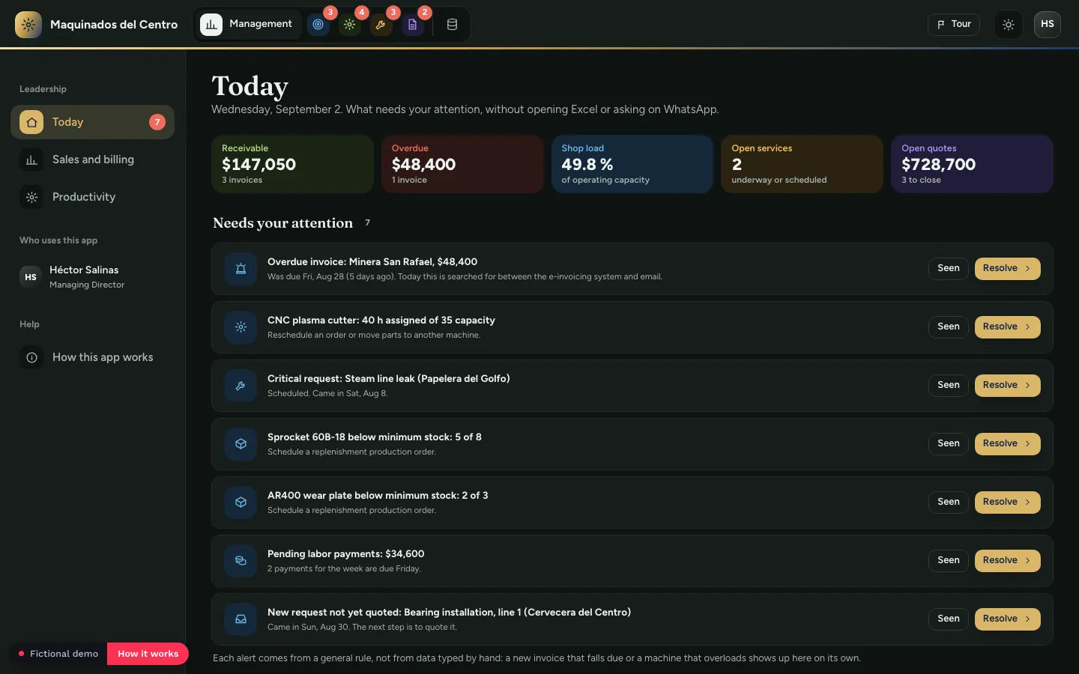Screen dimensions: 1079x674
Task: Open the orange wrench module icon
Action: (x=381, y=25)
